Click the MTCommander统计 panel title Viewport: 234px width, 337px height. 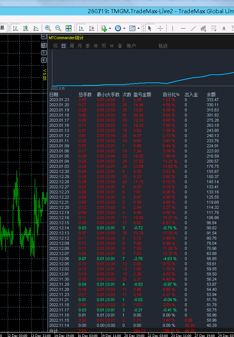tap(66, 38)
